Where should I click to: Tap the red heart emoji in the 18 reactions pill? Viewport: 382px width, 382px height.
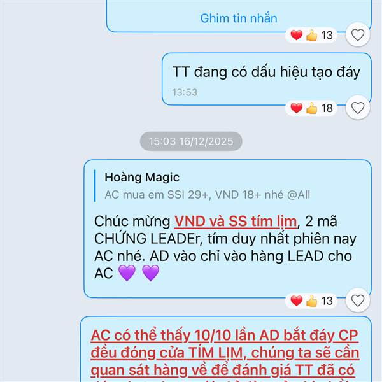(296, 108)
